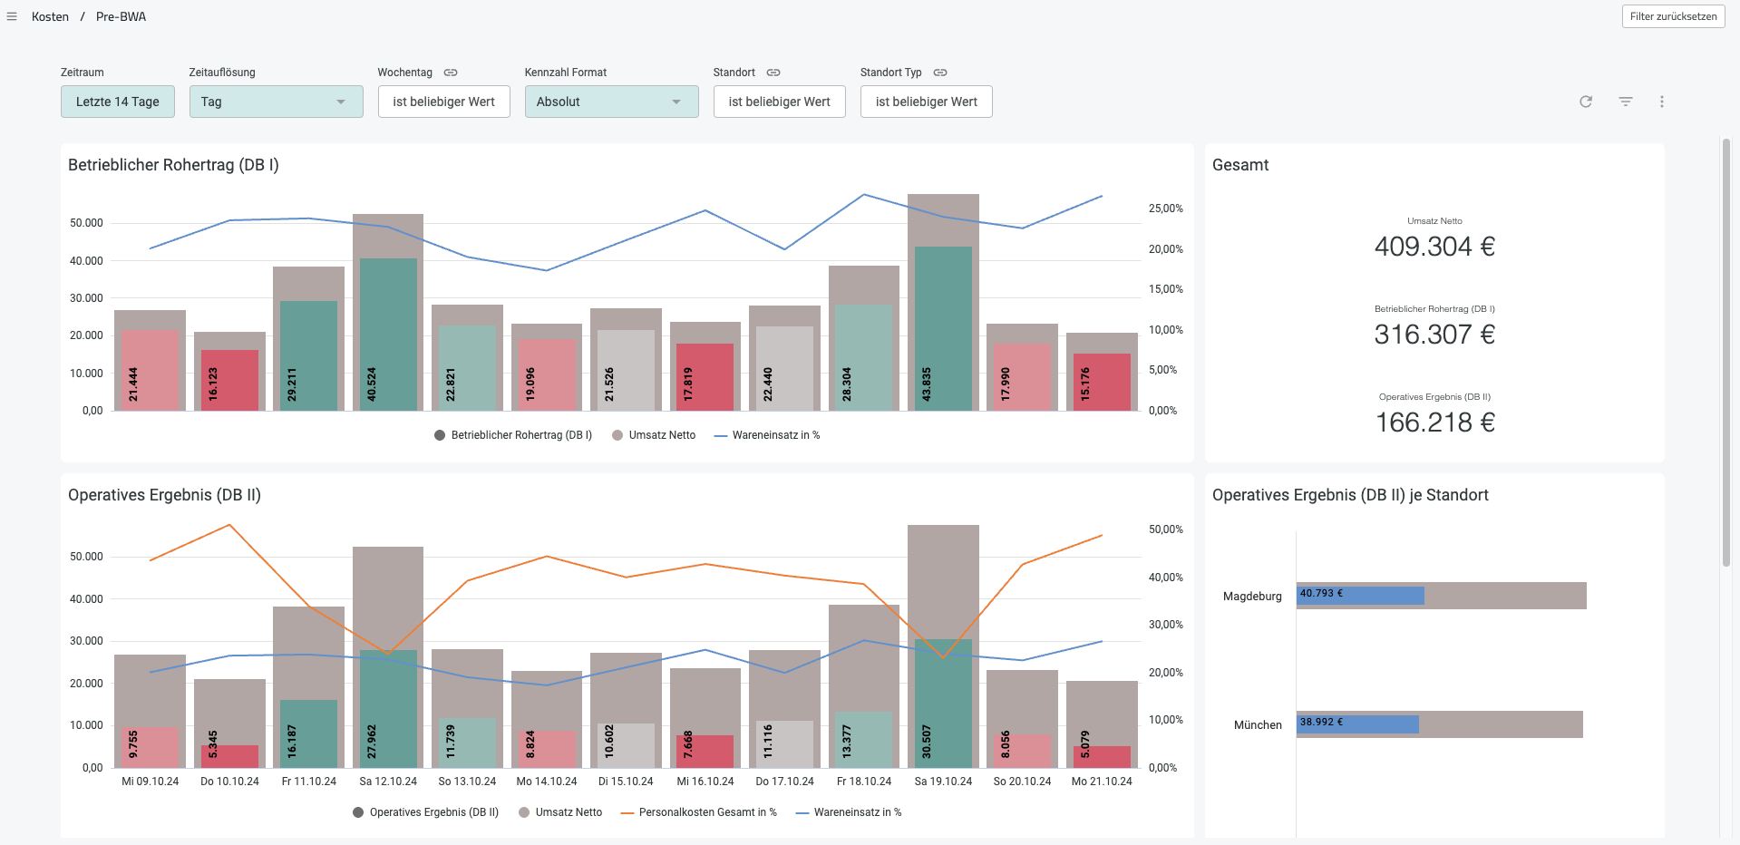The image size is (1740, 845).
Task: Click the Mi 09.10.24 axis label
Action: [151, 782]
